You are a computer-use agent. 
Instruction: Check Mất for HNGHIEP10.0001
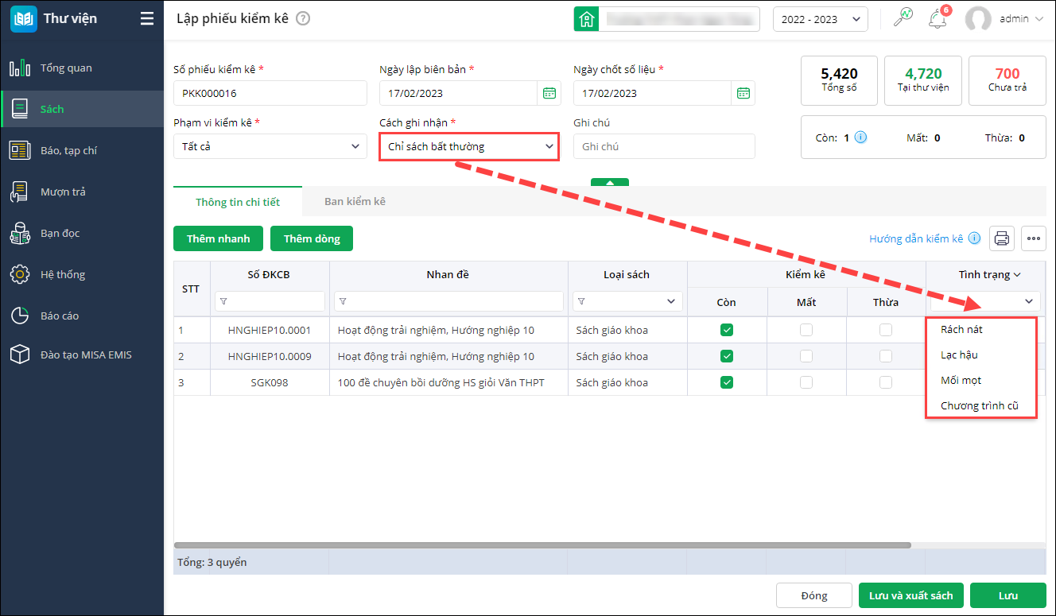806,330
